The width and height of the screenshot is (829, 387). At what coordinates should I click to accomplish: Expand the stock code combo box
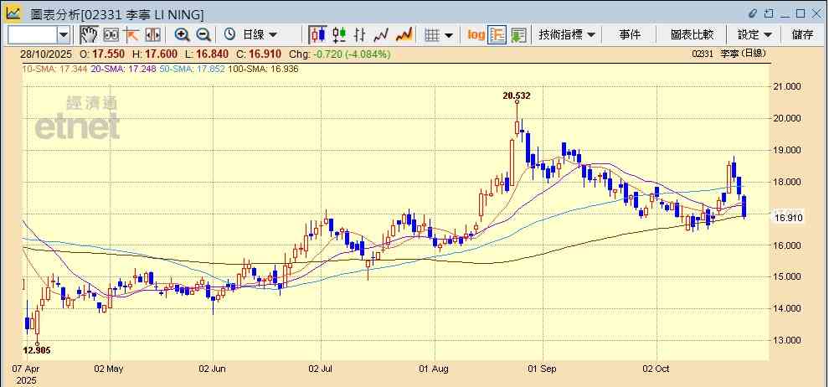click(64, 34)
